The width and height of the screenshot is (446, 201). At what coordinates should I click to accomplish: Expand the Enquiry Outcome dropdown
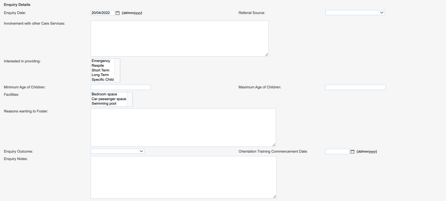118,151
